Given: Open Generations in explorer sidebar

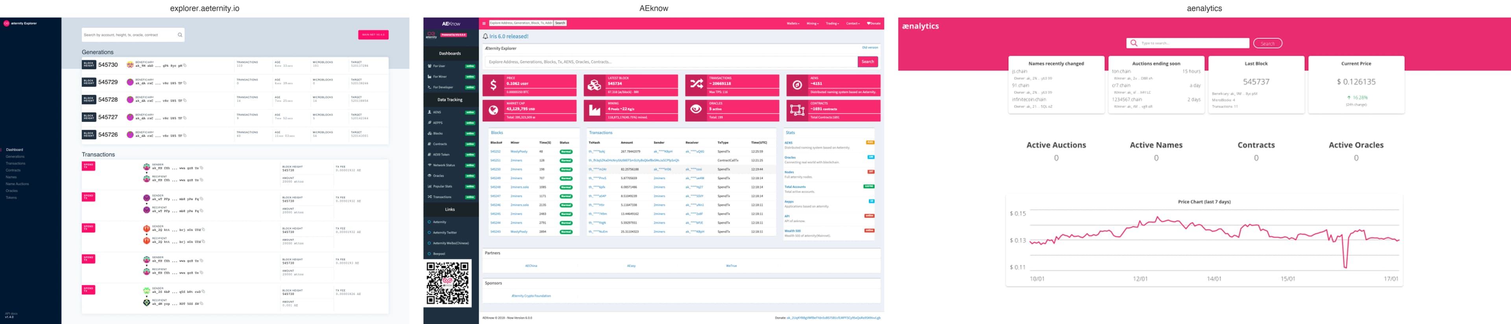Looking at the screenshot, I should (x=15, y=156).
